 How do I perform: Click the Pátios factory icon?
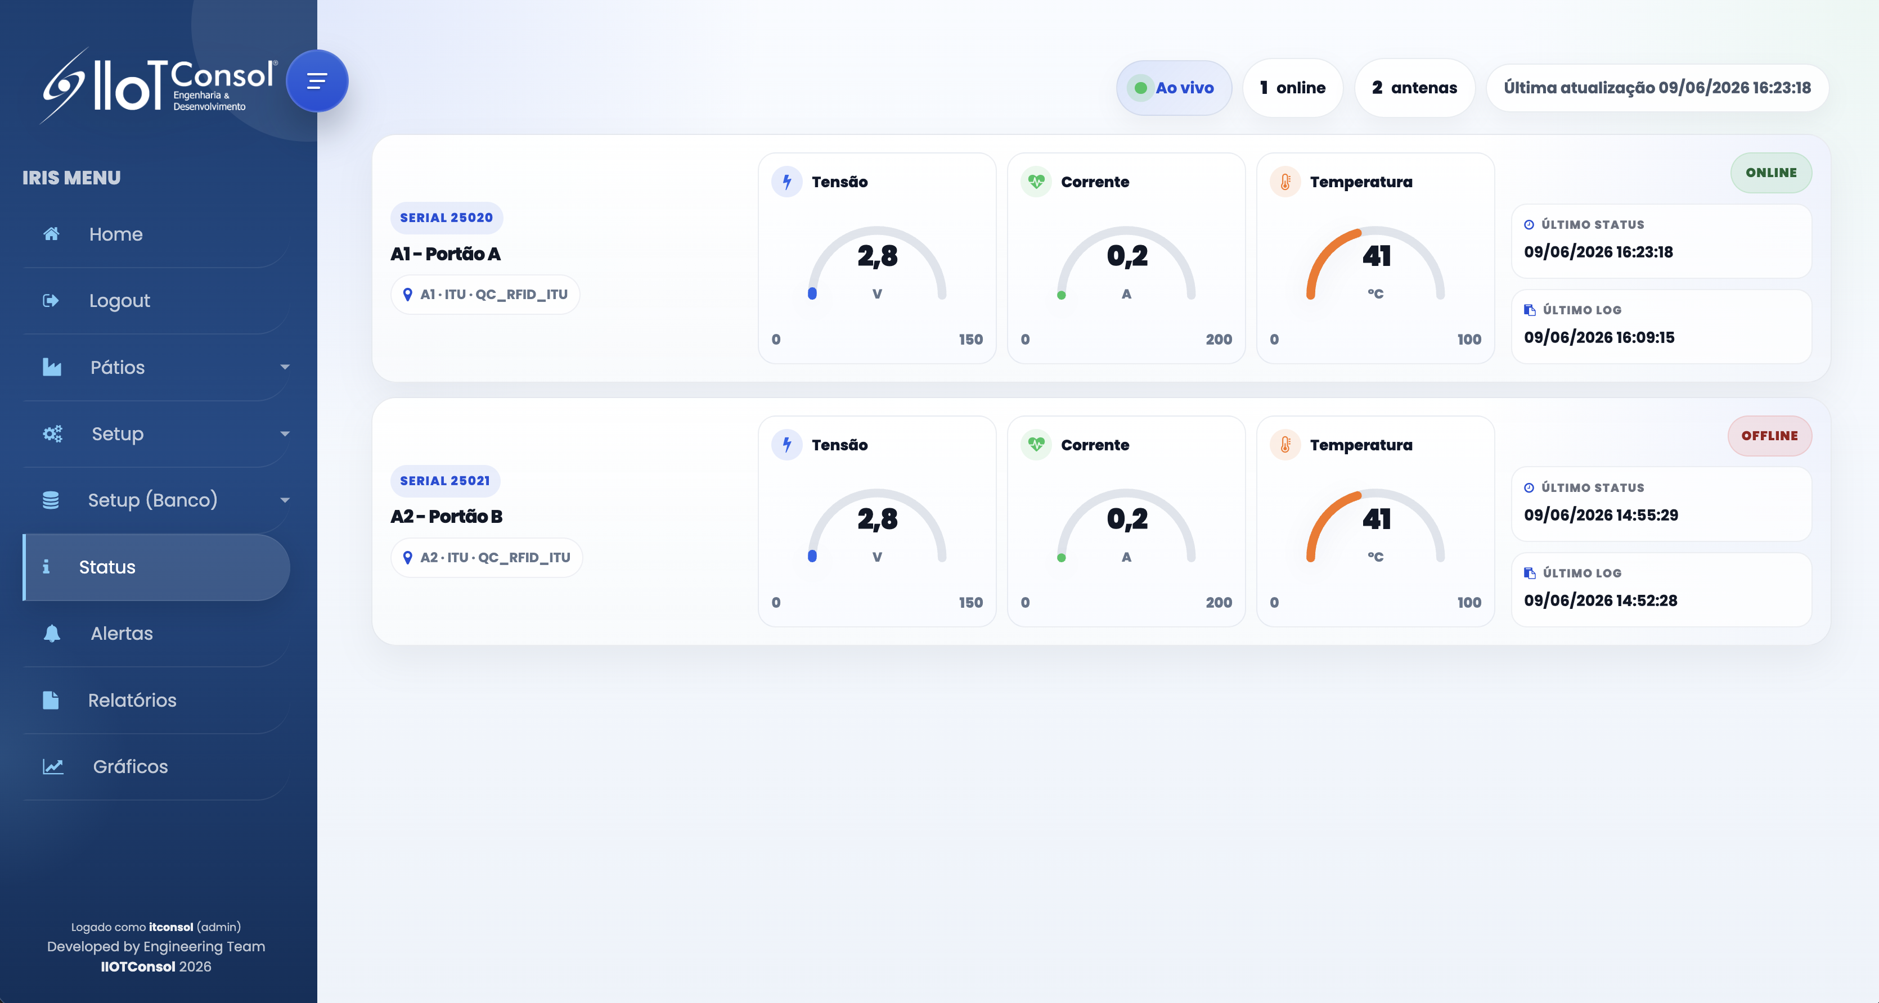tap(52, 367)
